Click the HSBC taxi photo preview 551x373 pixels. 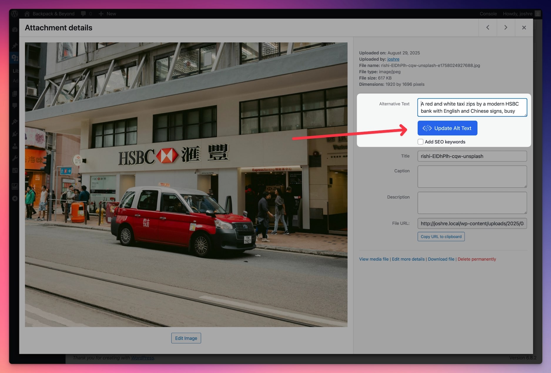186,185
